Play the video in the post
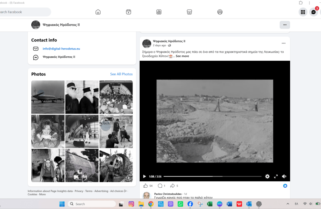Screen dimensions: 321x209 (144, 176)
